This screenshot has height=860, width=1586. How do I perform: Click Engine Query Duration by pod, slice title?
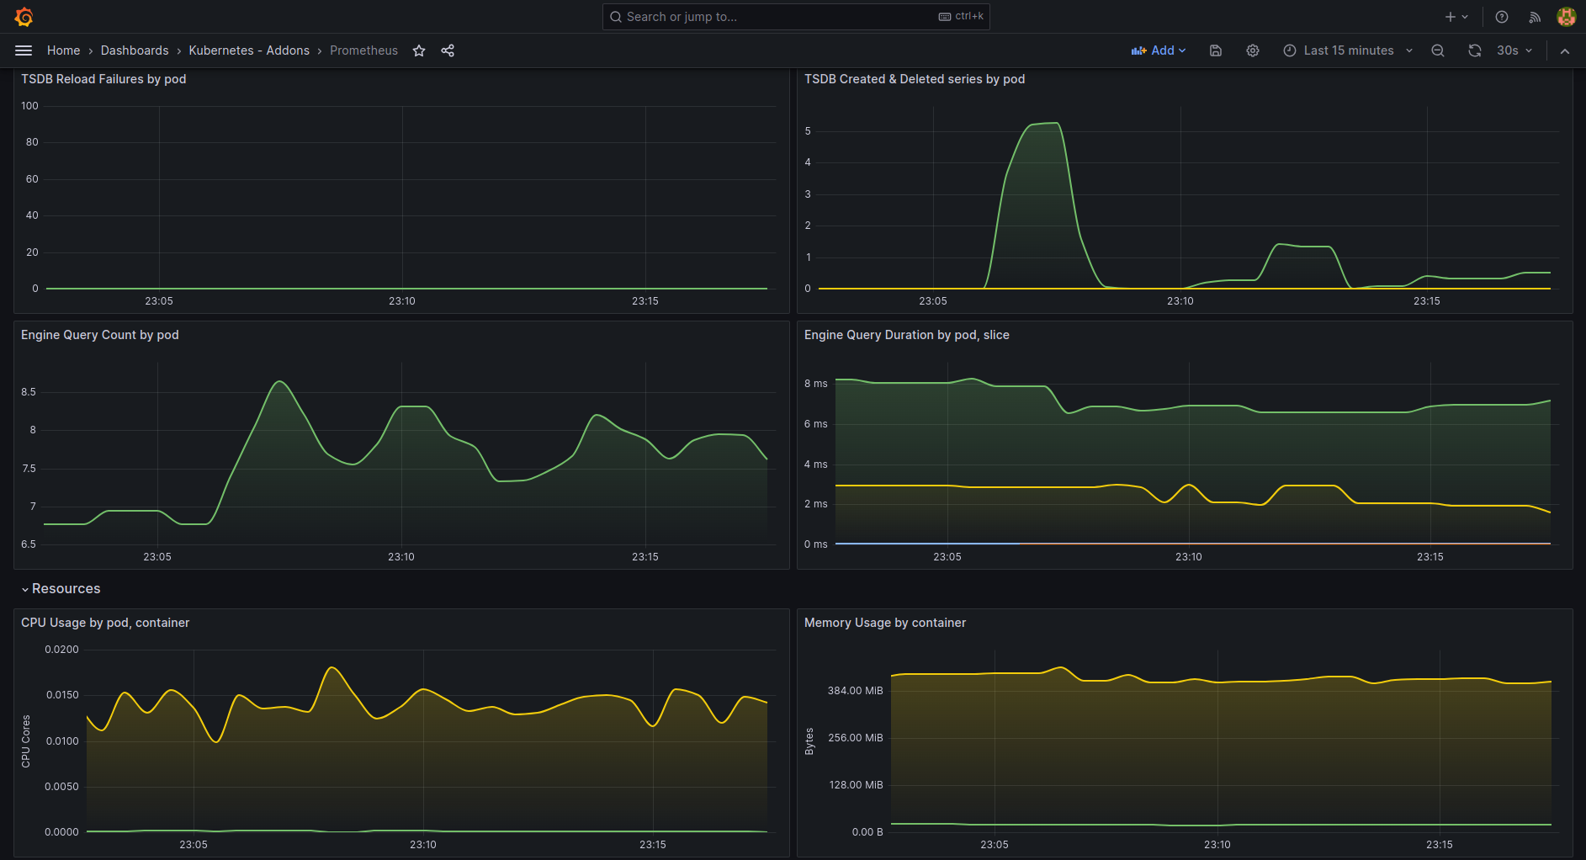click(907, 335)
